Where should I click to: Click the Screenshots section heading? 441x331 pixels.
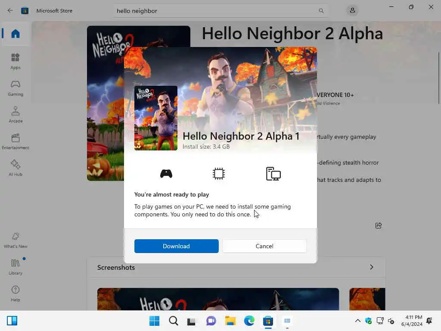(116, 267)
